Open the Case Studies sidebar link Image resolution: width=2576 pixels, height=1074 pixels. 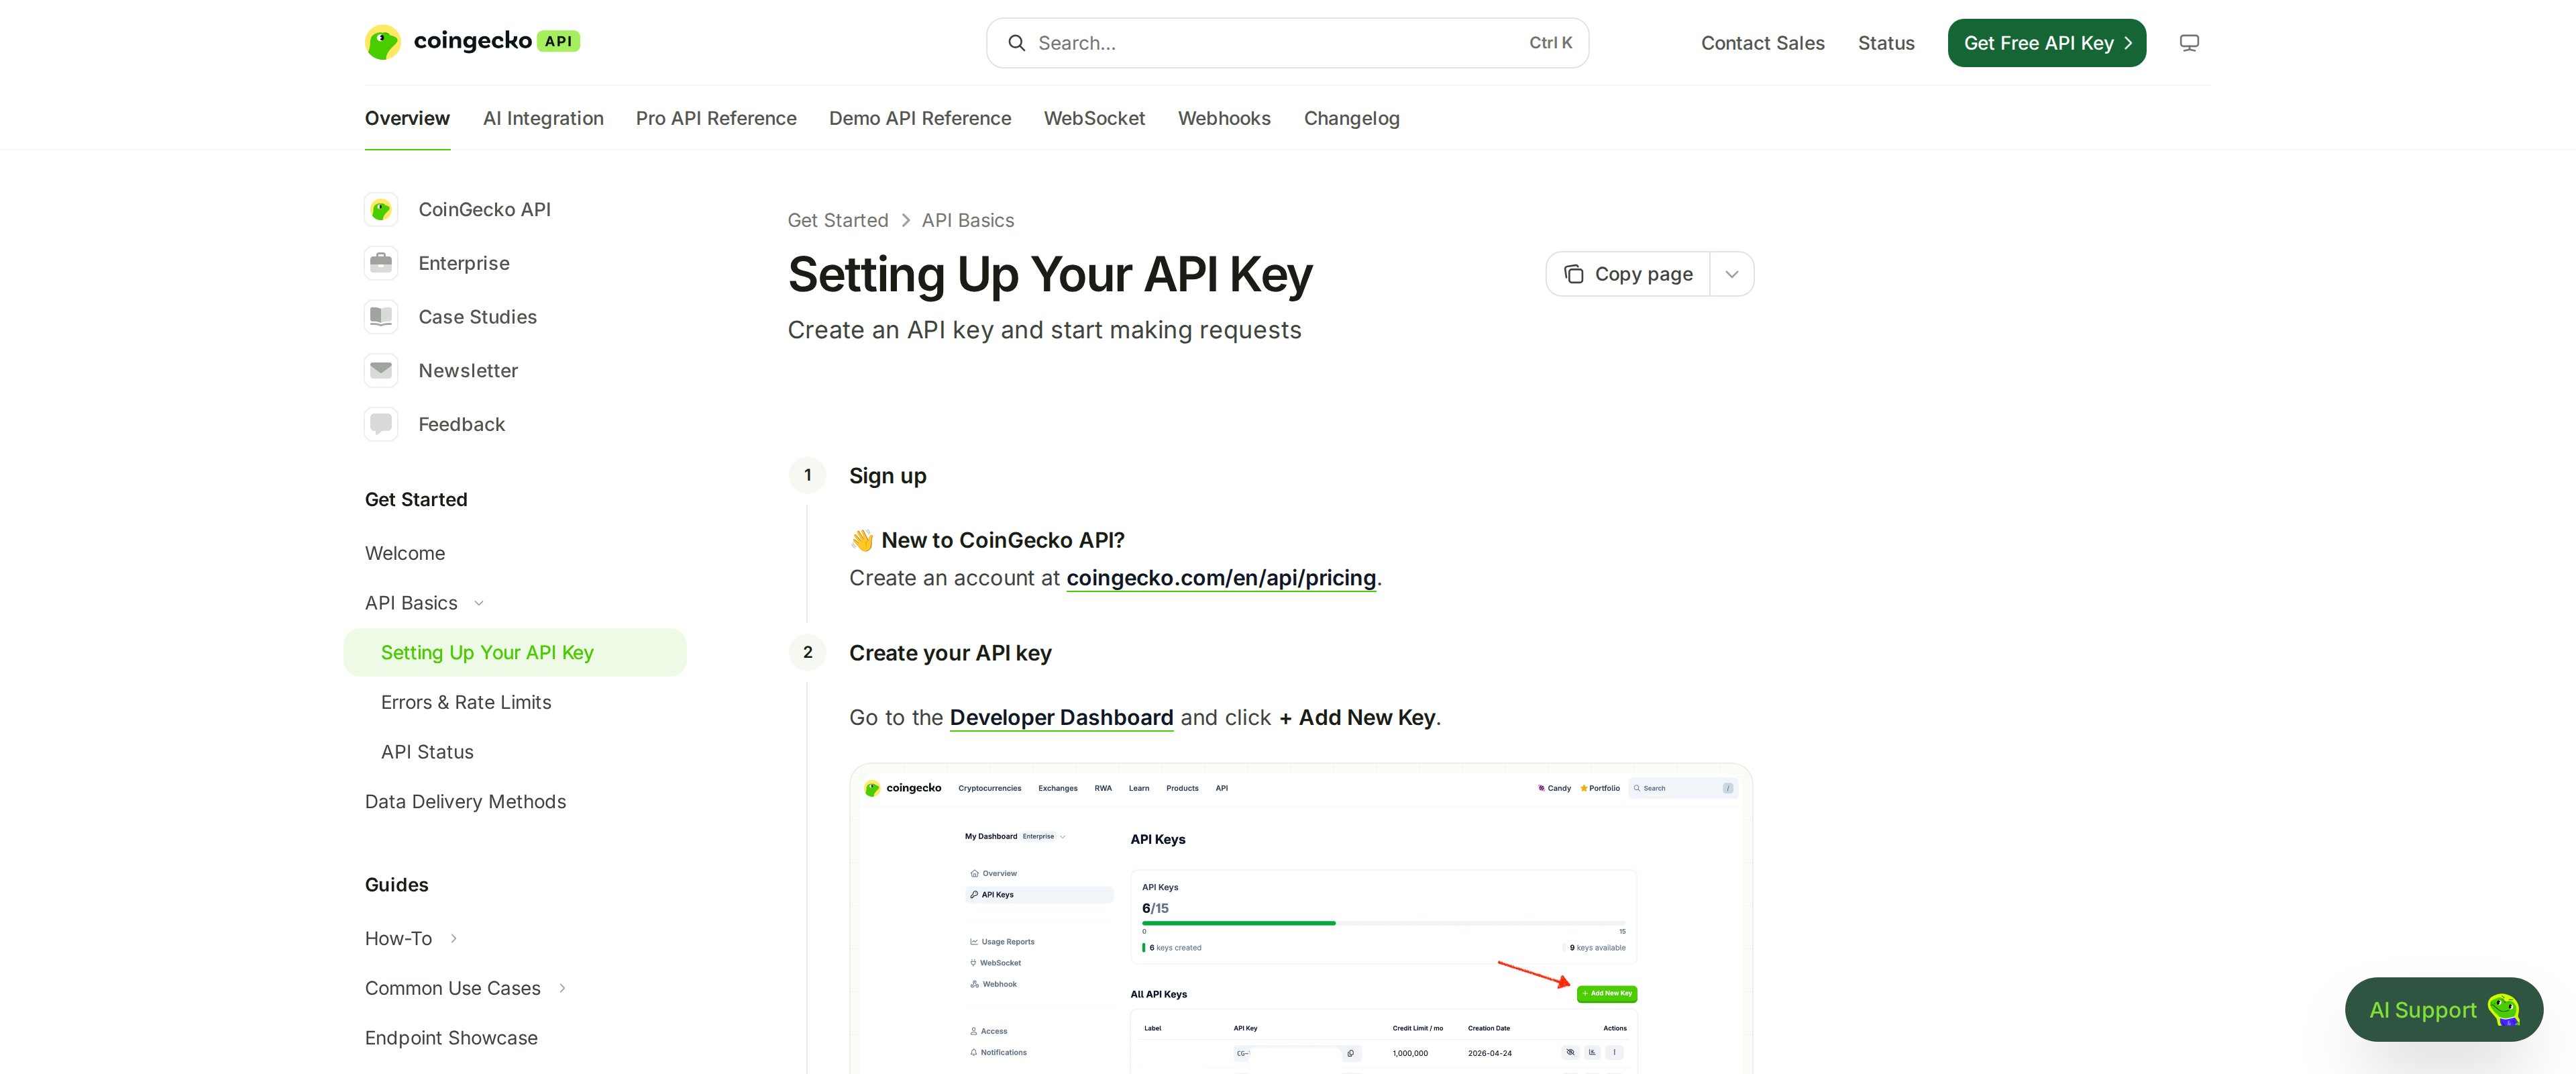pos(477,316)
